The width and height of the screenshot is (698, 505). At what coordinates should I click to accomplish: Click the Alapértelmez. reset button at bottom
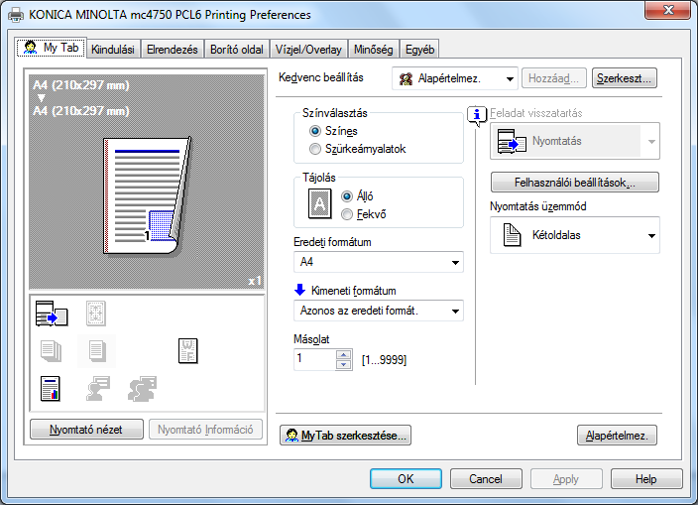pos(617,436)
